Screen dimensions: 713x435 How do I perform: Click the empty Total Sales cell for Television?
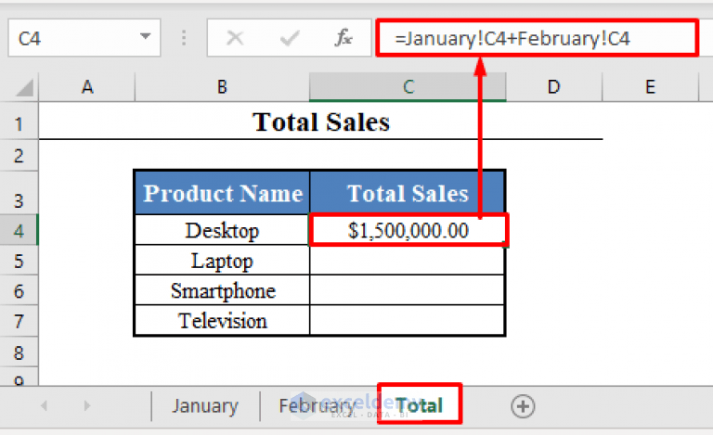coord(408,321)
